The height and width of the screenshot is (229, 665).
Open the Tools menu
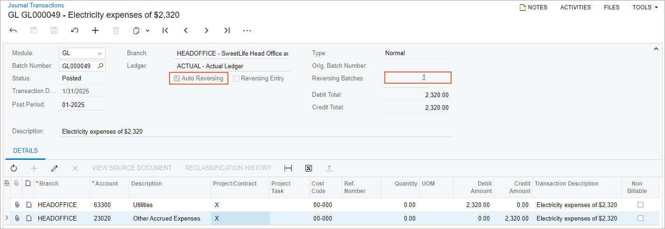pos(645,7)
